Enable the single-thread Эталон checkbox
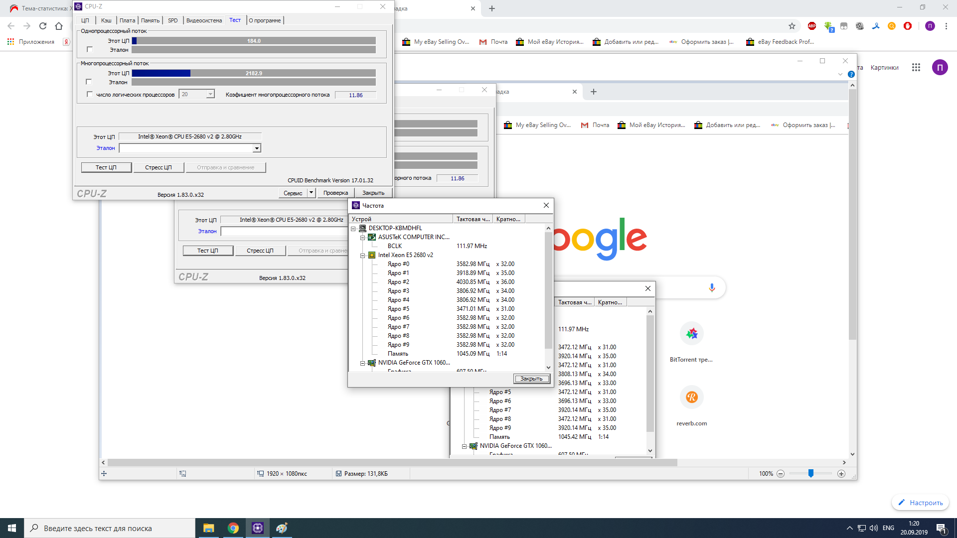The width and height of the screenshot is (957, 538). coord(90,49)
